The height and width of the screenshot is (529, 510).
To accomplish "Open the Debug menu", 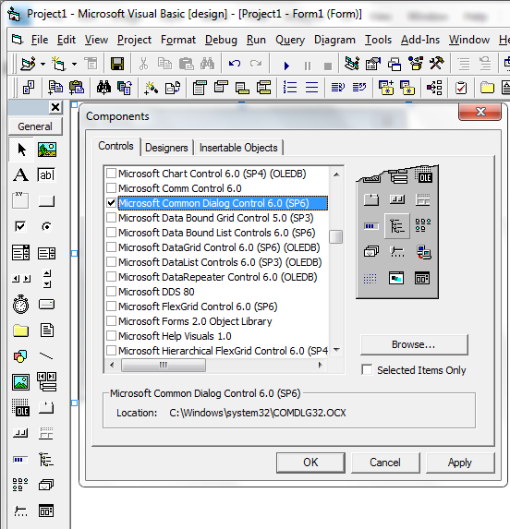I will coord(221,40).
